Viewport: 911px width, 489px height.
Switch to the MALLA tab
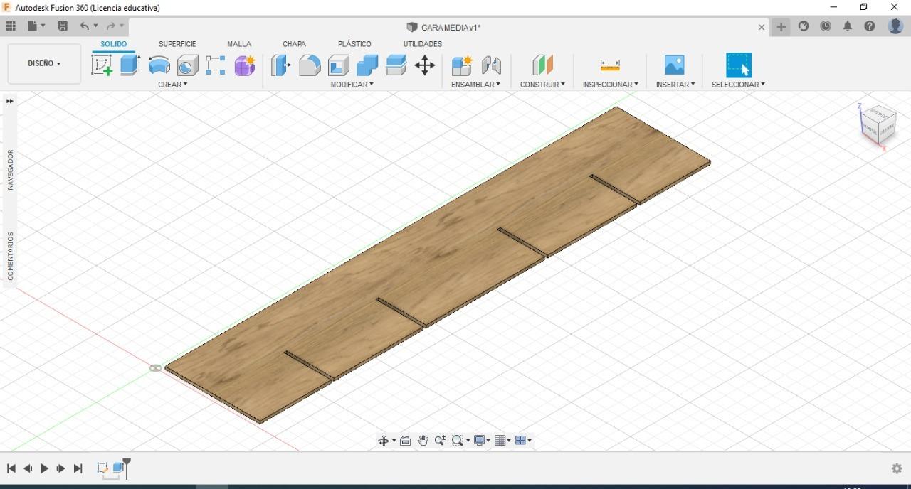point(239,44)
